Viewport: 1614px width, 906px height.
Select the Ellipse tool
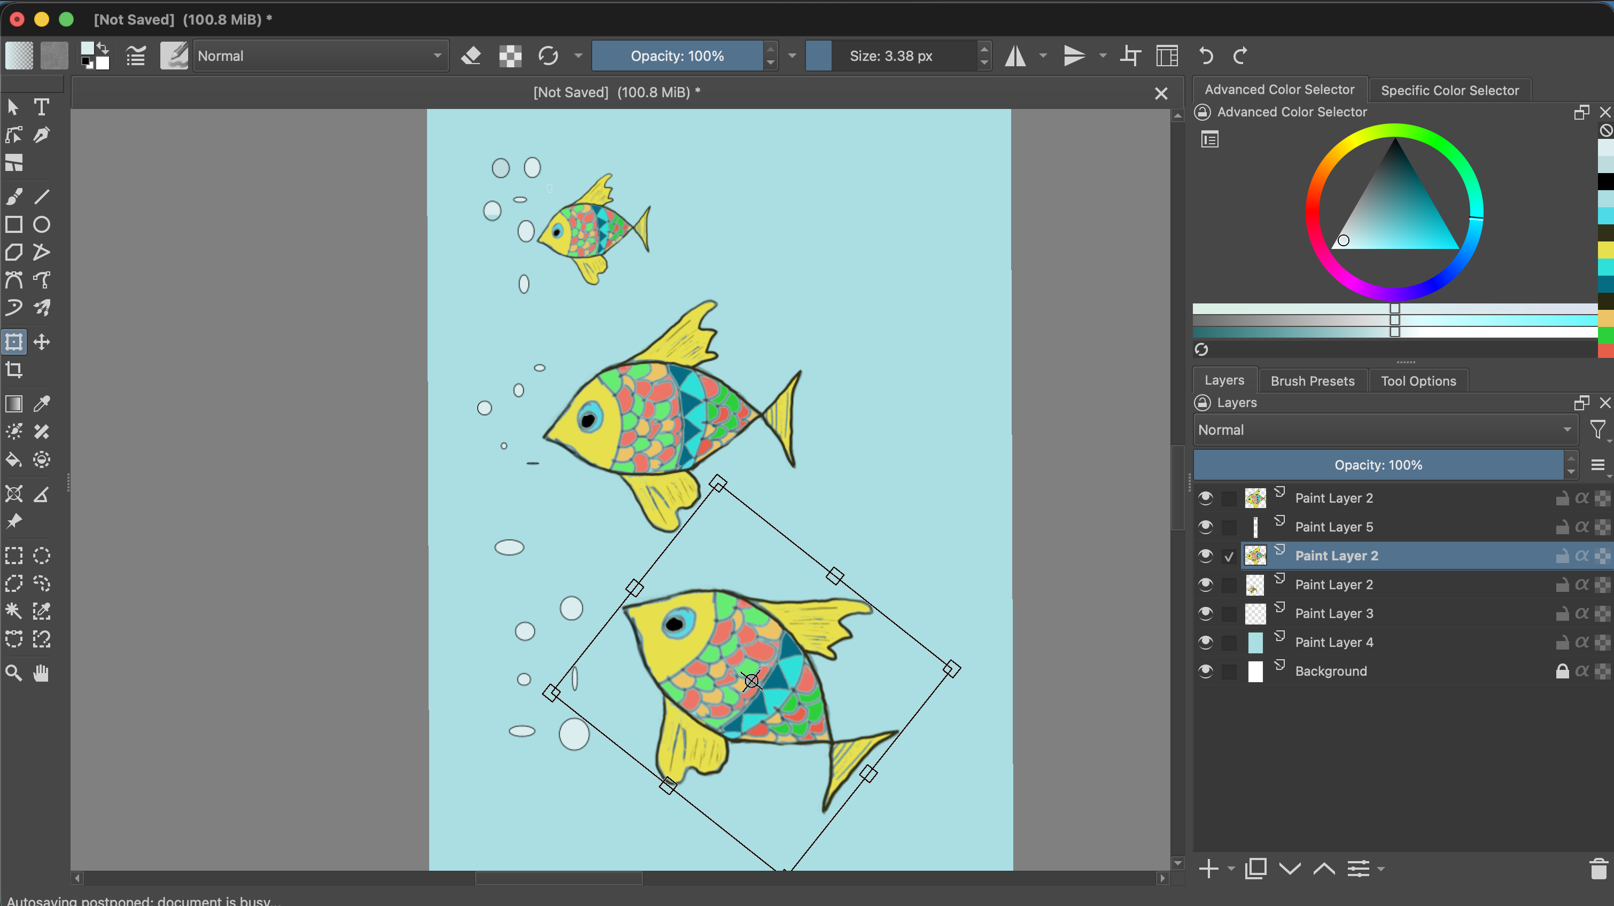(x=41, y=224)
